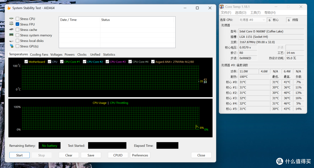Click the disk icon beside Stress local disks
Screen dimensions: 314x168
[x=11, y=41]
